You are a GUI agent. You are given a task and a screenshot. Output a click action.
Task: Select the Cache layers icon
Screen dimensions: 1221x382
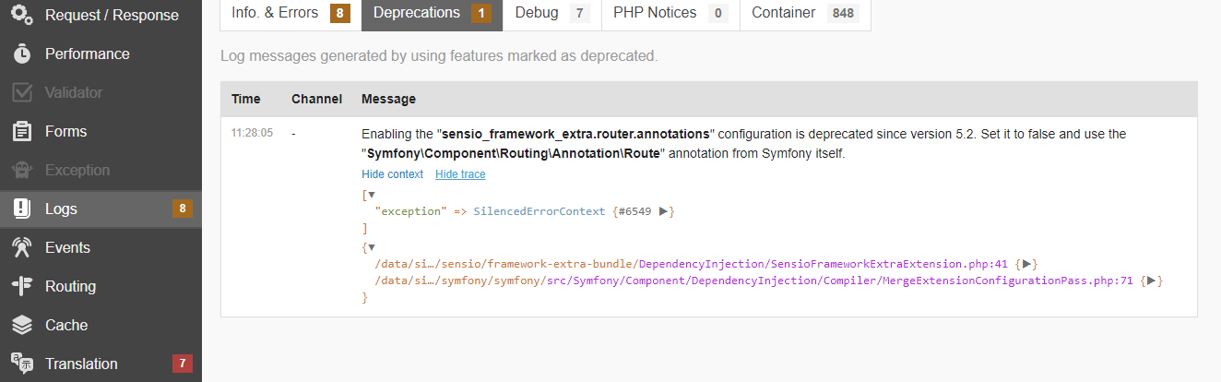22,325
